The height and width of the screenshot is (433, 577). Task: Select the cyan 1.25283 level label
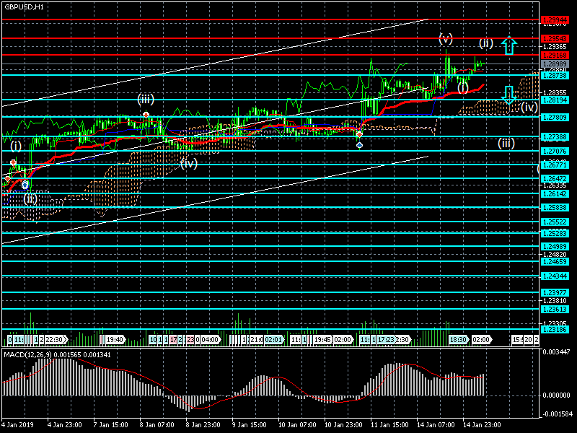coord(555,233)
